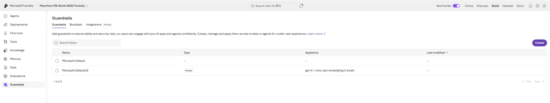Click the Type column header
The image size is (550, 103).
[x=187, y=53]
